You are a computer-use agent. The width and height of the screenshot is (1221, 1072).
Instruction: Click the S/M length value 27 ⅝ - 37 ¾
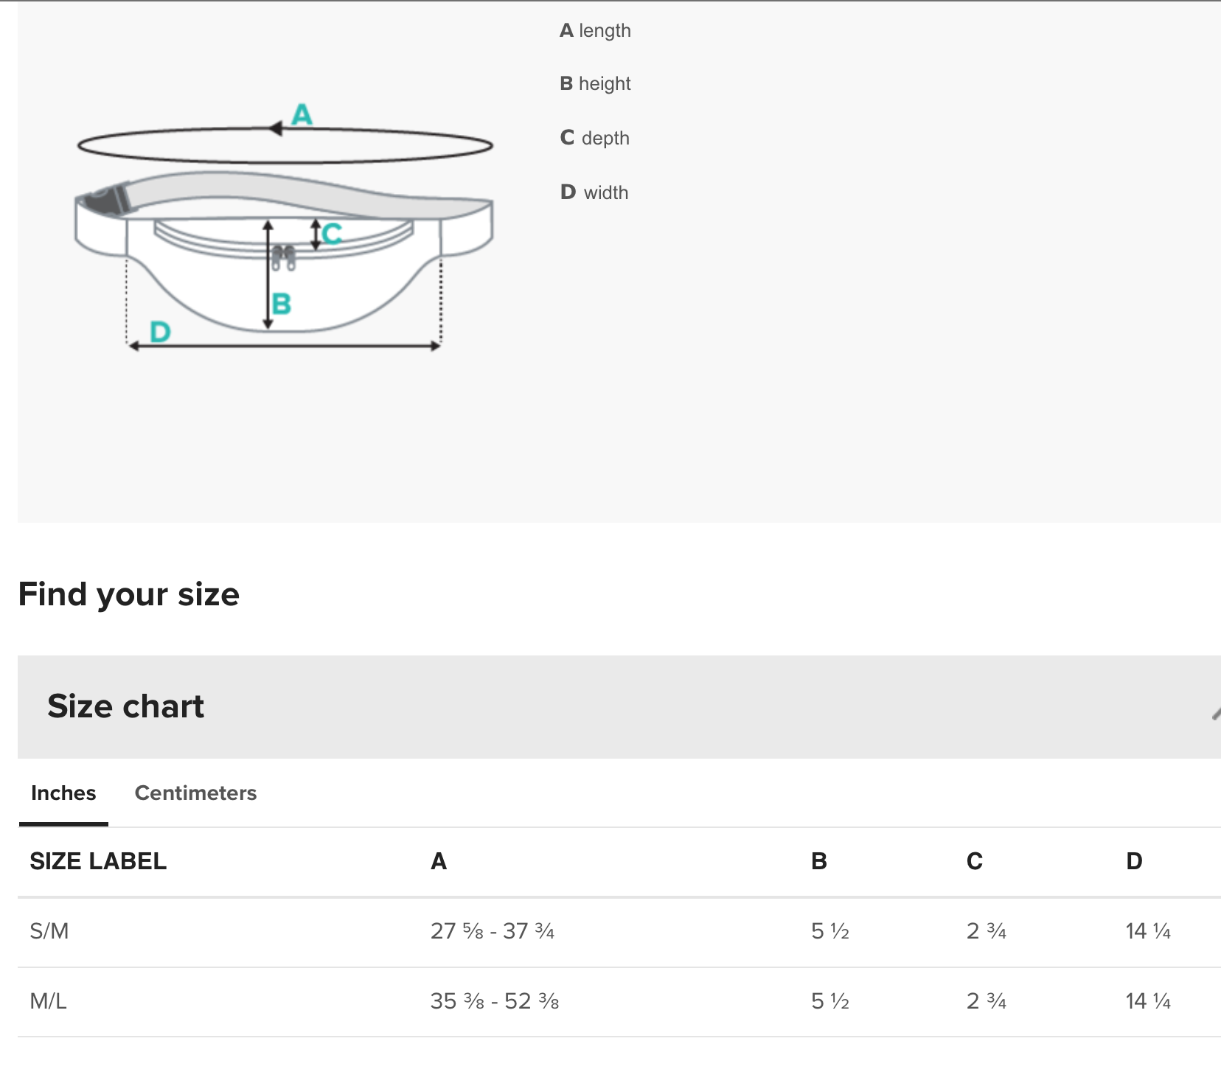[493, 931]
